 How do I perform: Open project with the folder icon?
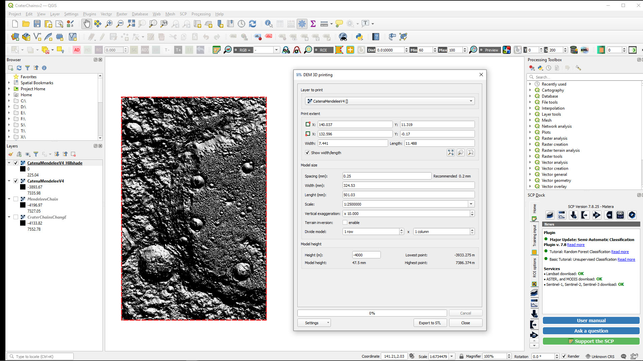26,24
